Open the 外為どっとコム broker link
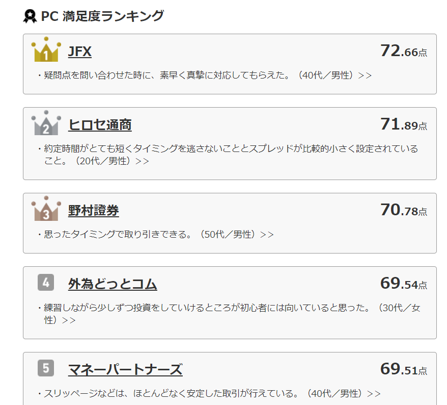The height and width of the screenshot is (405, 447). point(113,284)
